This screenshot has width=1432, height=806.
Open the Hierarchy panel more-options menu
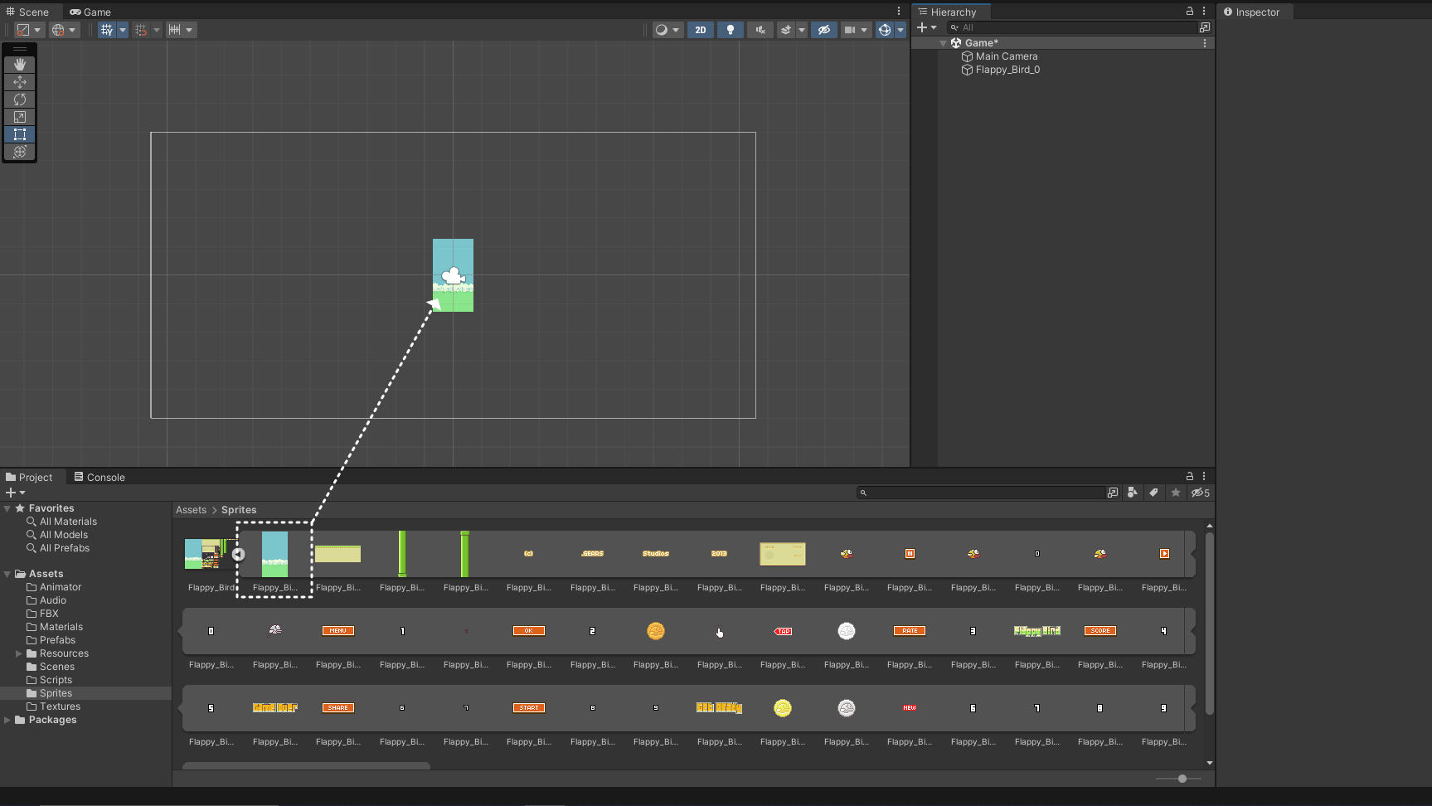tap(1204, 12)
